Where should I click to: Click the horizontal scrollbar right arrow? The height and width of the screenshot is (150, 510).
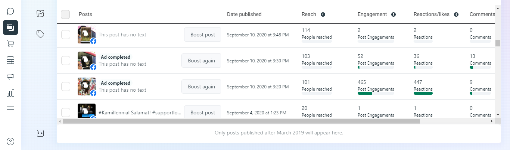coord(491,121)
